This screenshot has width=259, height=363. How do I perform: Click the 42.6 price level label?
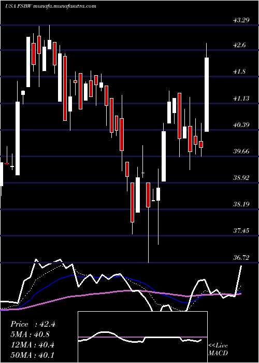(x=239, y=45)
